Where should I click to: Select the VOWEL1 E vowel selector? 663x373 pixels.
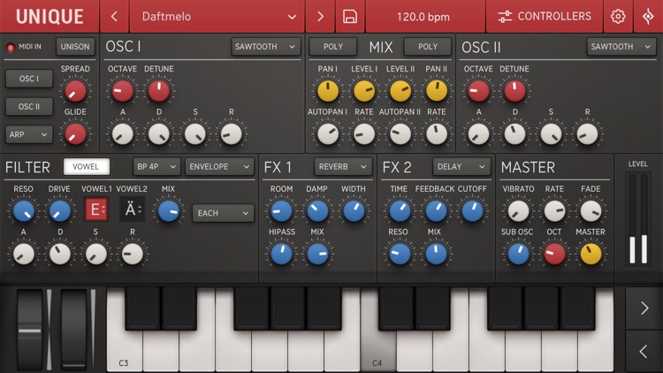(96, 209)
